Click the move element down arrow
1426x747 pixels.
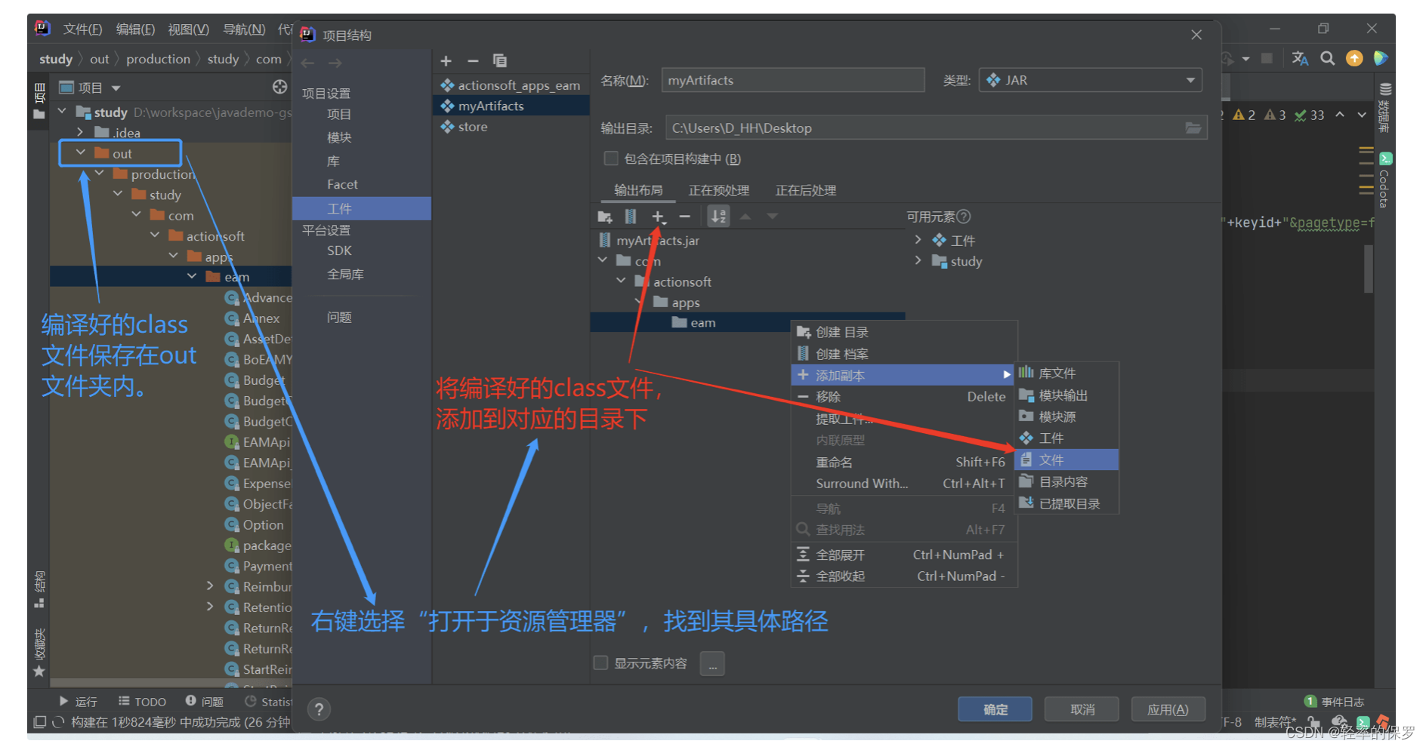coord(772,217)
